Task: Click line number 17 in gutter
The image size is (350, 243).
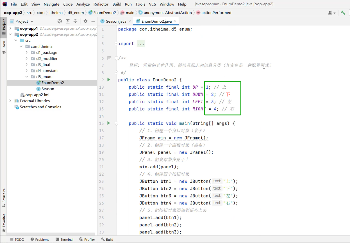Action: click(x=101, y=138)
